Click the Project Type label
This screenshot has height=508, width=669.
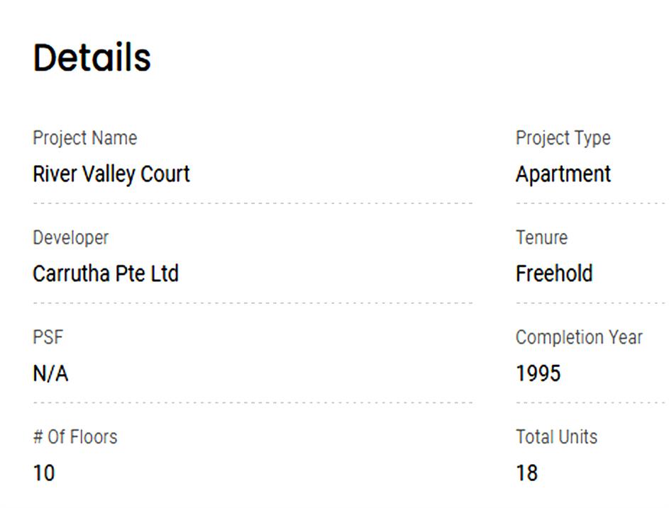pyautogui.click(x=563, y=138)
